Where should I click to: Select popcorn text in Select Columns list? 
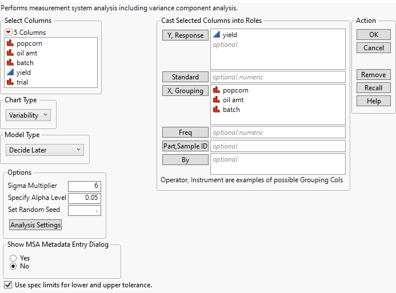pyautogui.click(x=29, y=43)
